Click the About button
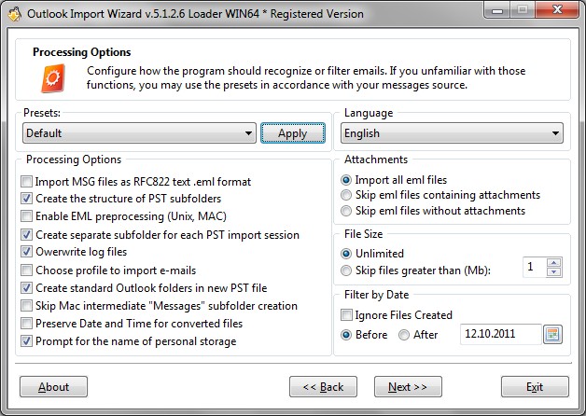The image size is (586, 416). tap(53, 387)
